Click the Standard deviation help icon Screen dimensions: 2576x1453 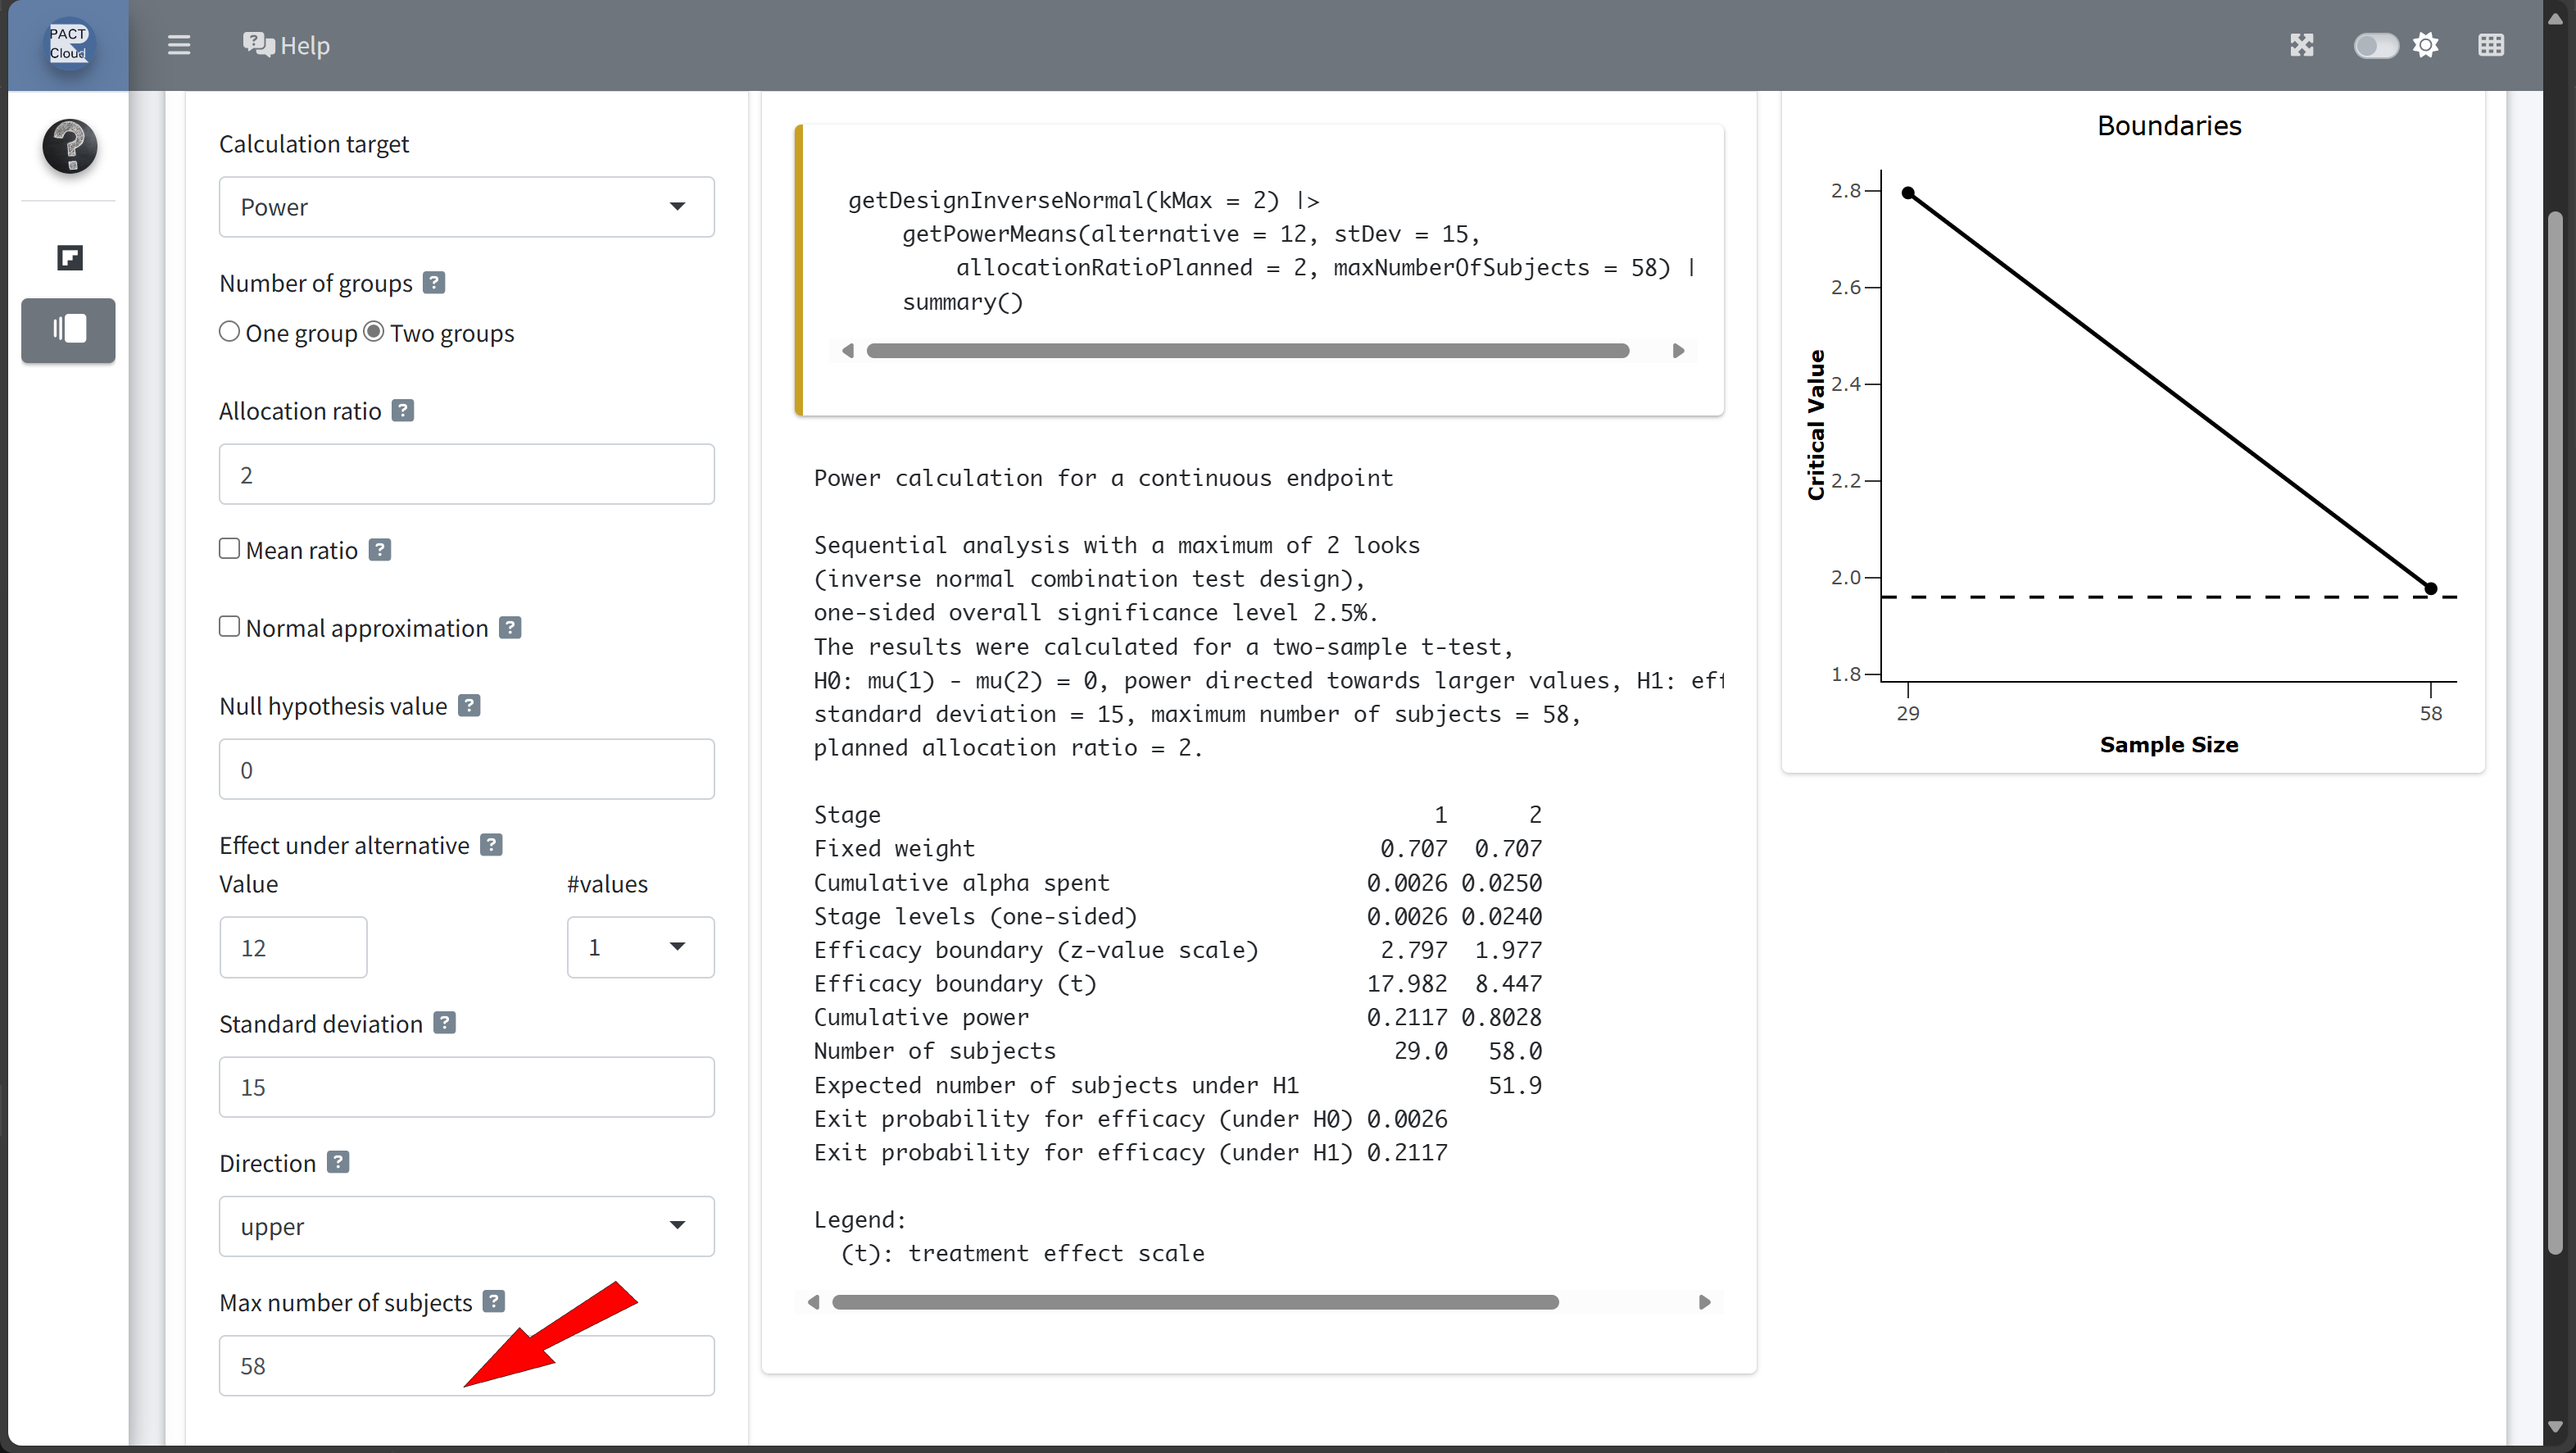coord(445,1023)
